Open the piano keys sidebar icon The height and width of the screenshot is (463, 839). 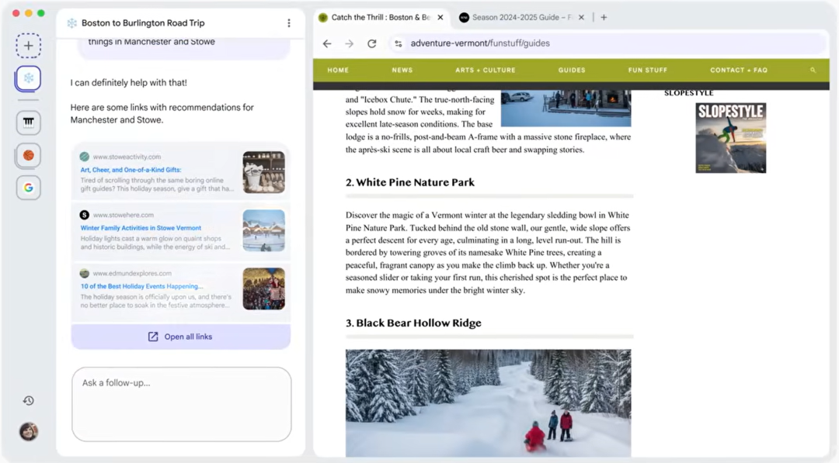coord(28,122)
